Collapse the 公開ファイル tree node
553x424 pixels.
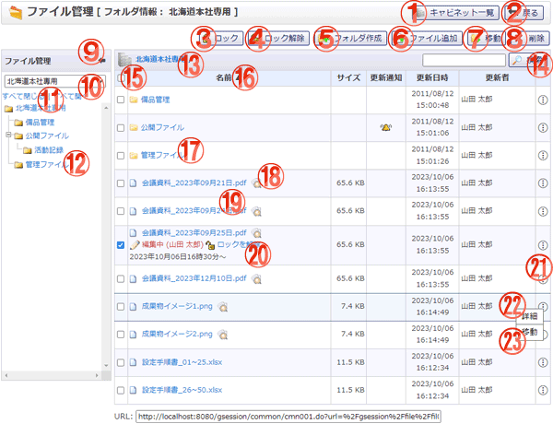pyautogui.click(x=8, y=135)
